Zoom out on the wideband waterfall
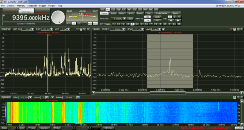Image resolution: width=244 pixels, height=130 pixels. click(242, 98)
